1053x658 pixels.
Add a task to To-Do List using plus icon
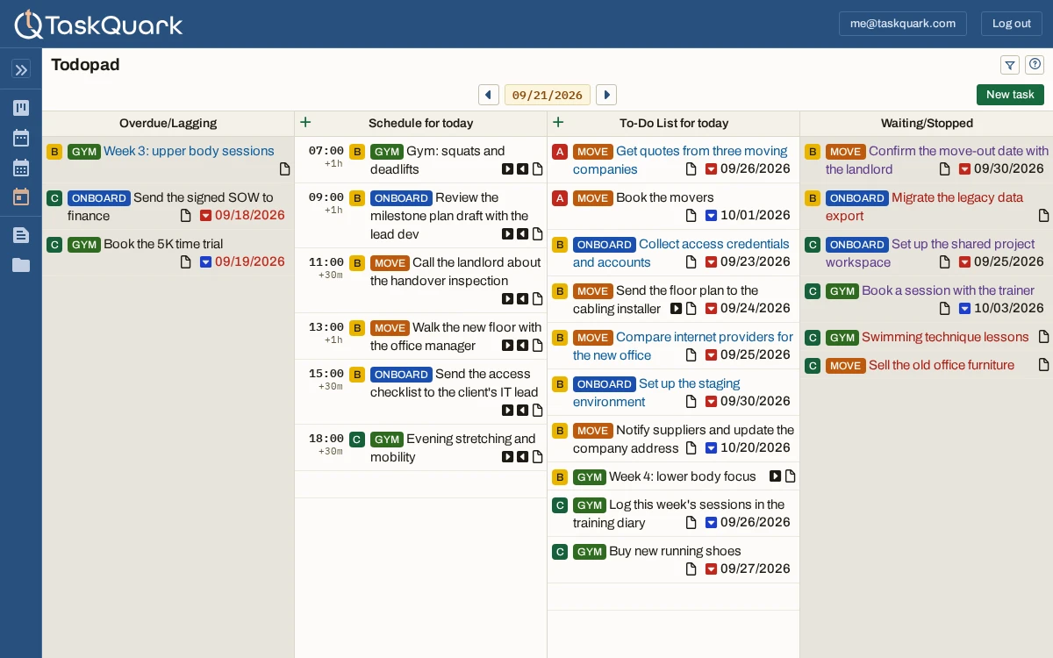pyautogui.click(x=558, y=123)
